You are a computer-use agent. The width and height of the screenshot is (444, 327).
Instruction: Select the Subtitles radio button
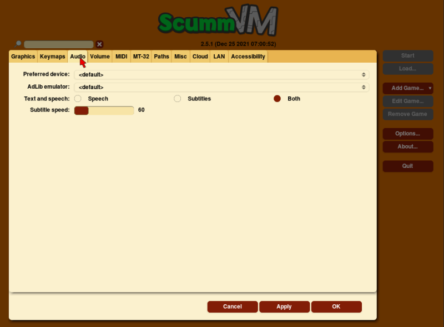pos(177,99)
